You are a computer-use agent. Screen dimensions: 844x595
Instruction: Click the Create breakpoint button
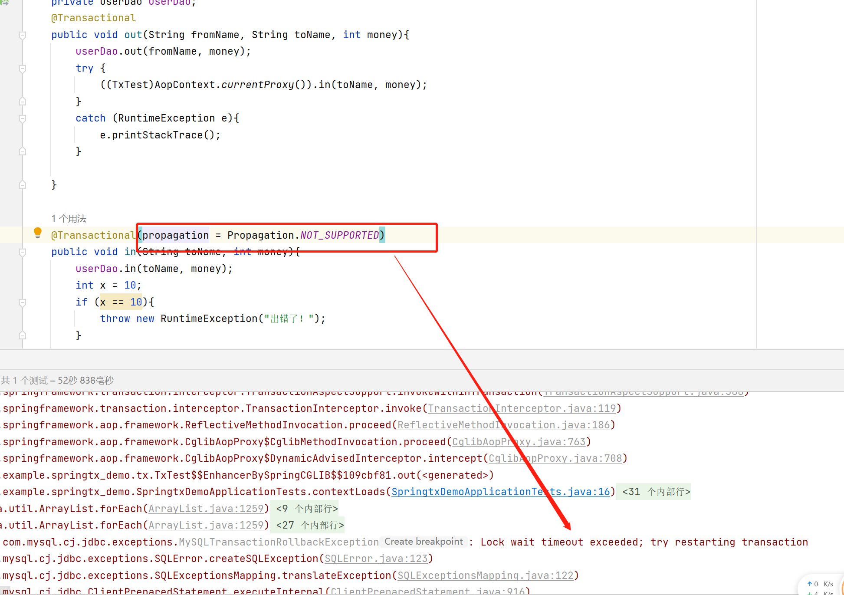(424, 542)
